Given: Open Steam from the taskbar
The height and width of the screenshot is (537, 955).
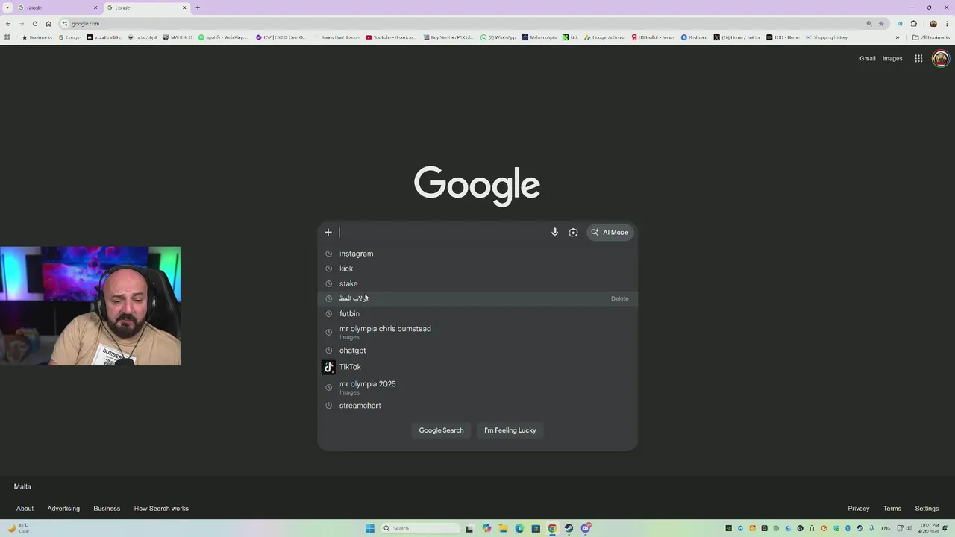Looking at the screenshot, I should pos(569,528).
